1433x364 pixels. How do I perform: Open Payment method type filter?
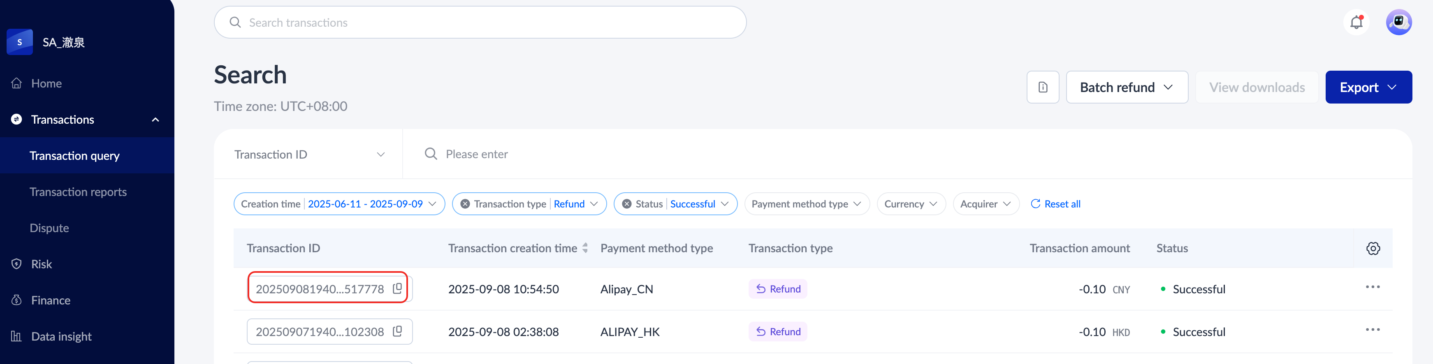coord(806,204)
